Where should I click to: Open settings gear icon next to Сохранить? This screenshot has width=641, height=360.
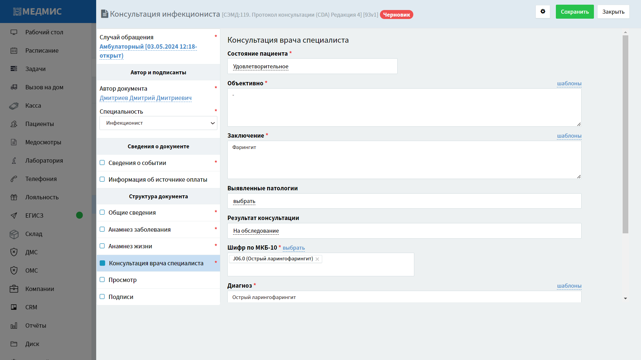coord(543,12)
